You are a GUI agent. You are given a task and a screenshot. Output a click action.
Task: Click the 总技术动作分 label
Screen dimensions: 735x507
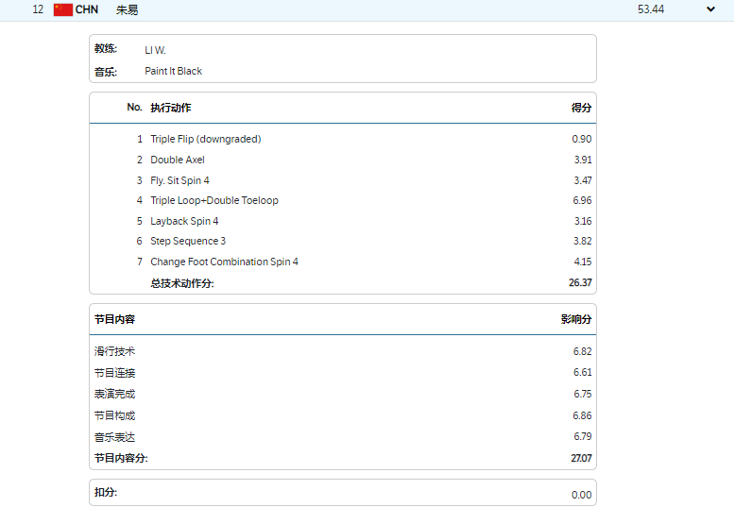[182, 283]
